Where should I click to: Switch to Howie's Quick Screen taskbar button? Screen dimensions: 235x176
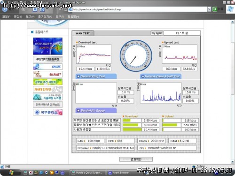coord(87,173)
